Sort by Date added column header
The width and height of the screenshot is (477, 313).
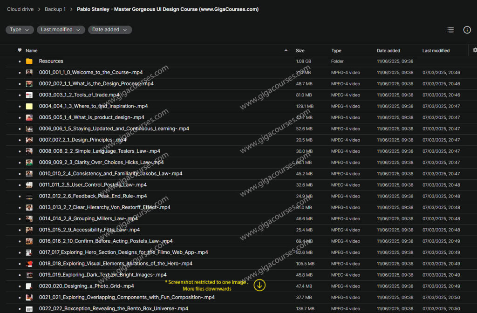point(388,51)
